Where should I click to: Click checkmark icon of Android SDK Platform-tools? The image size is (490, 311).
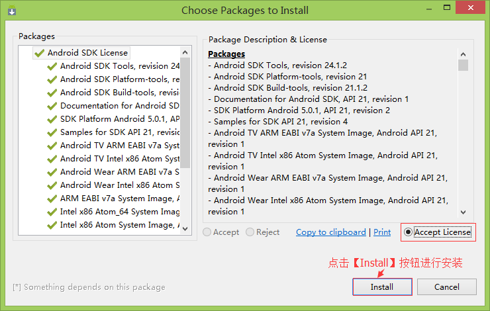52,79
